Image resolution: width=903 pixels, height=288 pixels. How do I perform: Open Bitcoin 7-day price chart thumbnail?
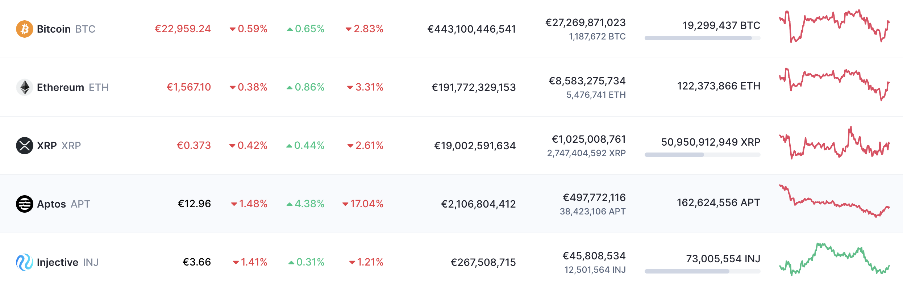(x=834, y=26)
